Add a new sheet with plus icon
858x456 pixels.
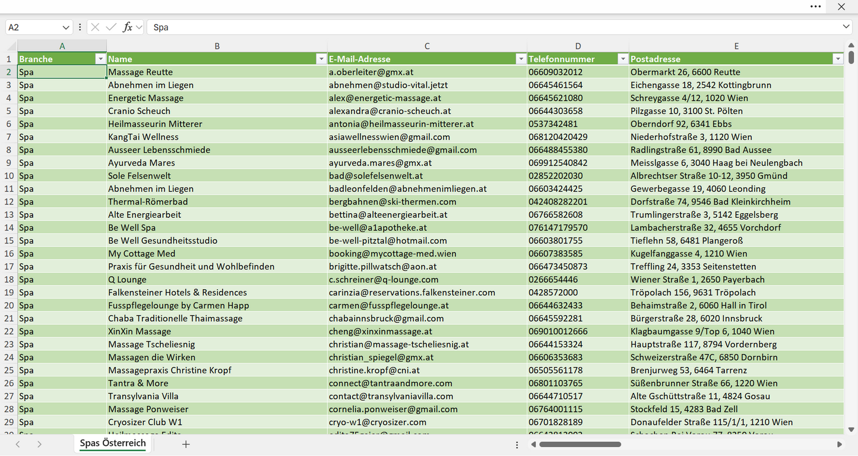tap(186, 444)
